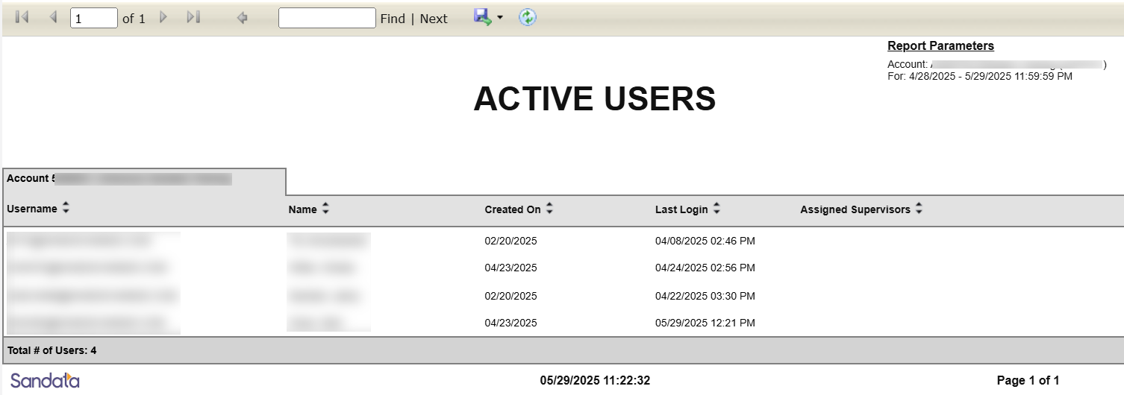Sort by Assigned Supervisors column
The image size is (1124, 395).
(x=919, y=210)
